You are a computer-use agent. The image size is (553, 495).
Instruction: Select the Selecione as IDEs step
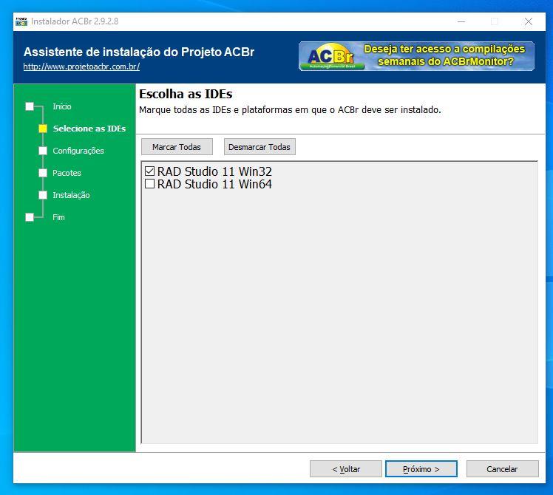click(x=89, y=129)
